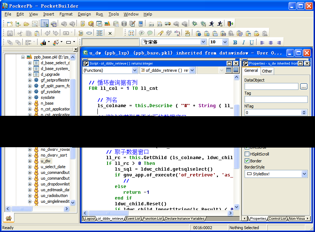Click the background color paint icon
The image size is (315, 232).
pyautogui.click(x=56, y=42)
